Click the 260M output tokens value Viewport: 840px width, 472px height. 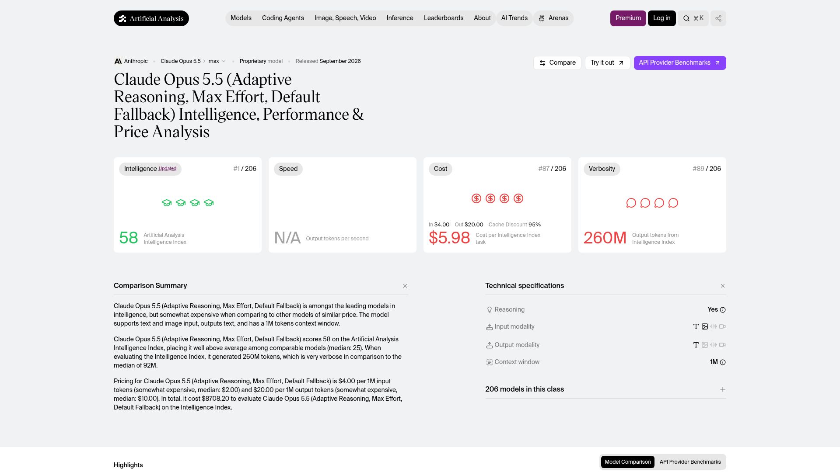605,238
